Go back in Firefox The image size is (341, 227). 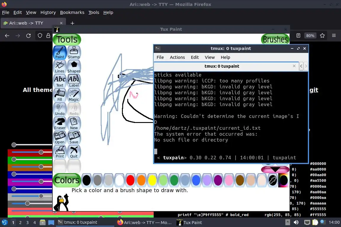click(x=7, y=36)
